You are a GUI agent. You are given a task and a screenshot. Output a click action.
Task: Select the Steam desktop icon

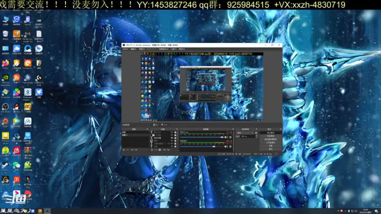[5, 166]
